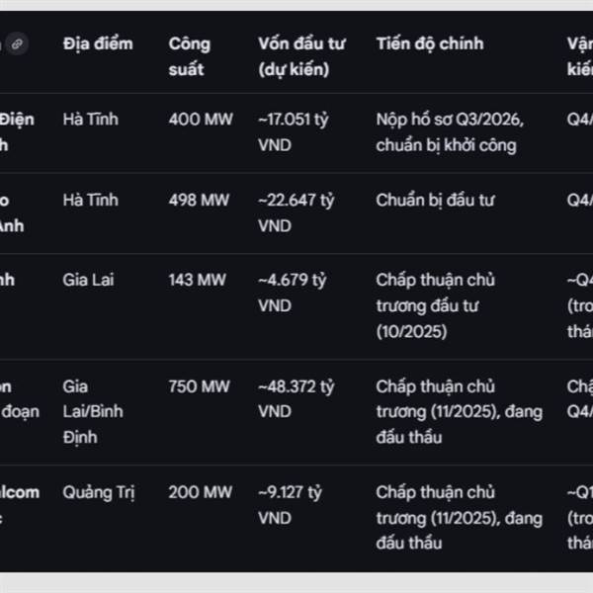593x593 pixels.
Task: Select the 143 MW capacity cell
Action: click(197, 280)
